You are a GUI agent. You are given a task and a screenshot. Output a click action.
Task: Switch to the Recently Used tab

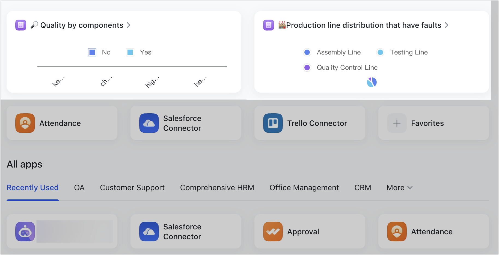point(33,187)
